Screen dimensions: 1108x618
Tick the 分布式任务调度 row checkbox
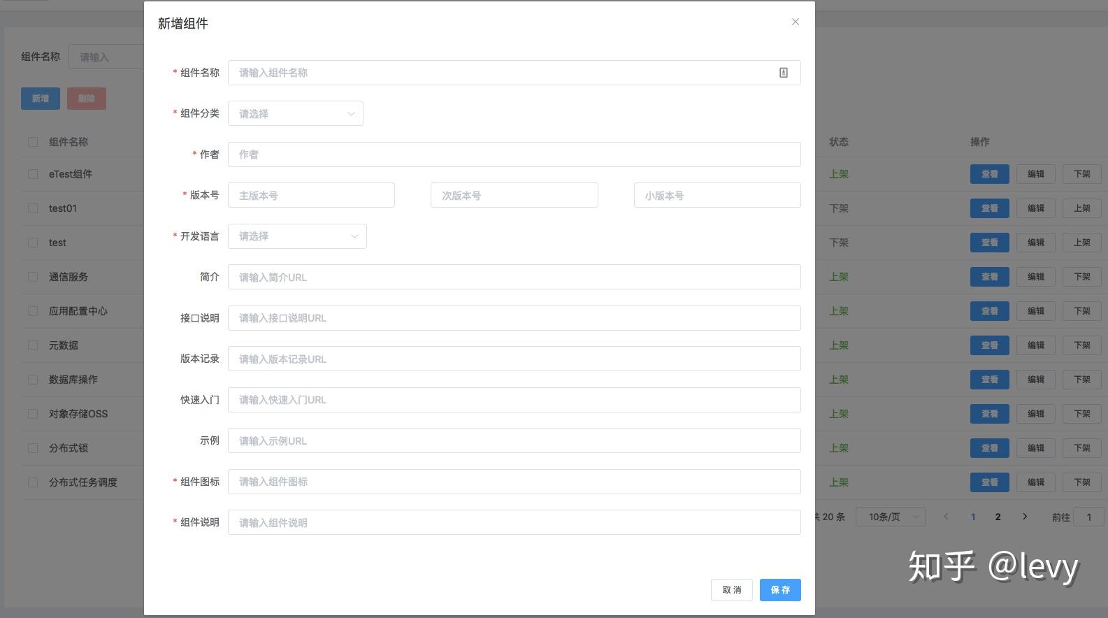click(33, 482)
